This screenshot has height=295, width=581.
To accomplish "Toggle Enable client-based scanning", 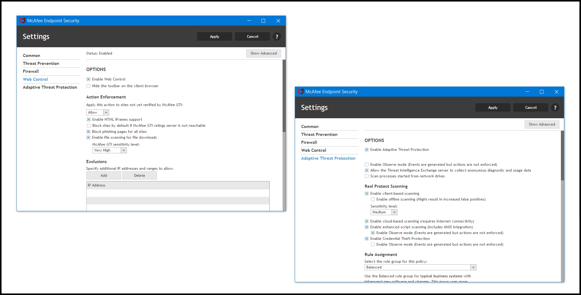I will 367,194.
